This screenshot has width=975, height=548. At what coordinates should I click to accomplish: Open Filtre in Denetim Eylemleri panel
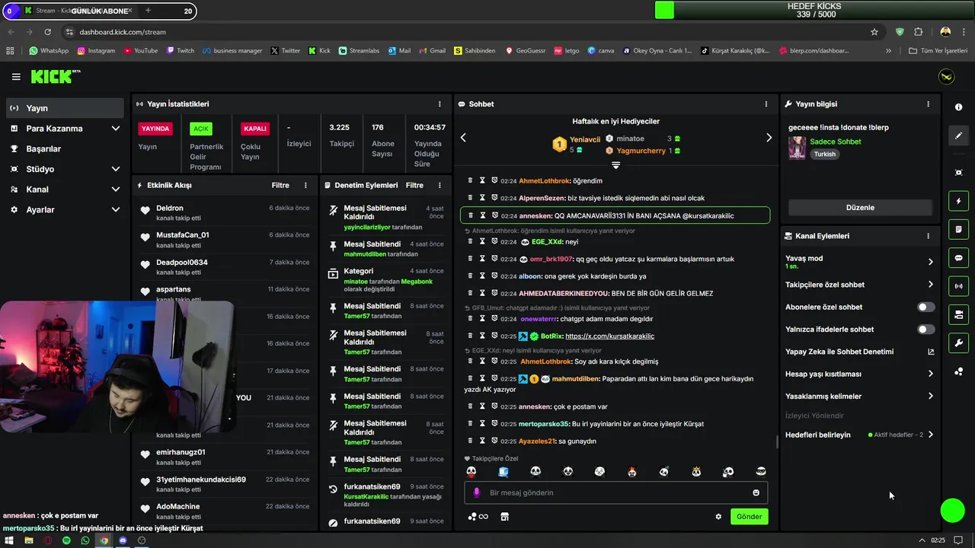coord(414,185)
